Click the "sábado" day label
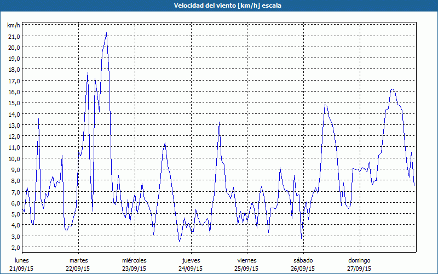The width and height of the screenshot is (438, 274). click(x=303, y=260)
